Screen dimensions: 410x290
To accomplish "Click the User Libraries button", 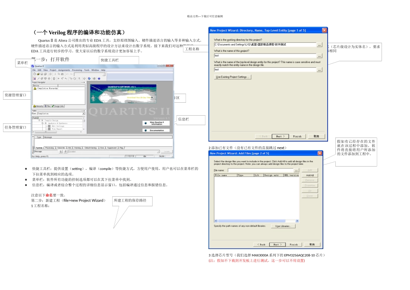I will coord(283,226).
